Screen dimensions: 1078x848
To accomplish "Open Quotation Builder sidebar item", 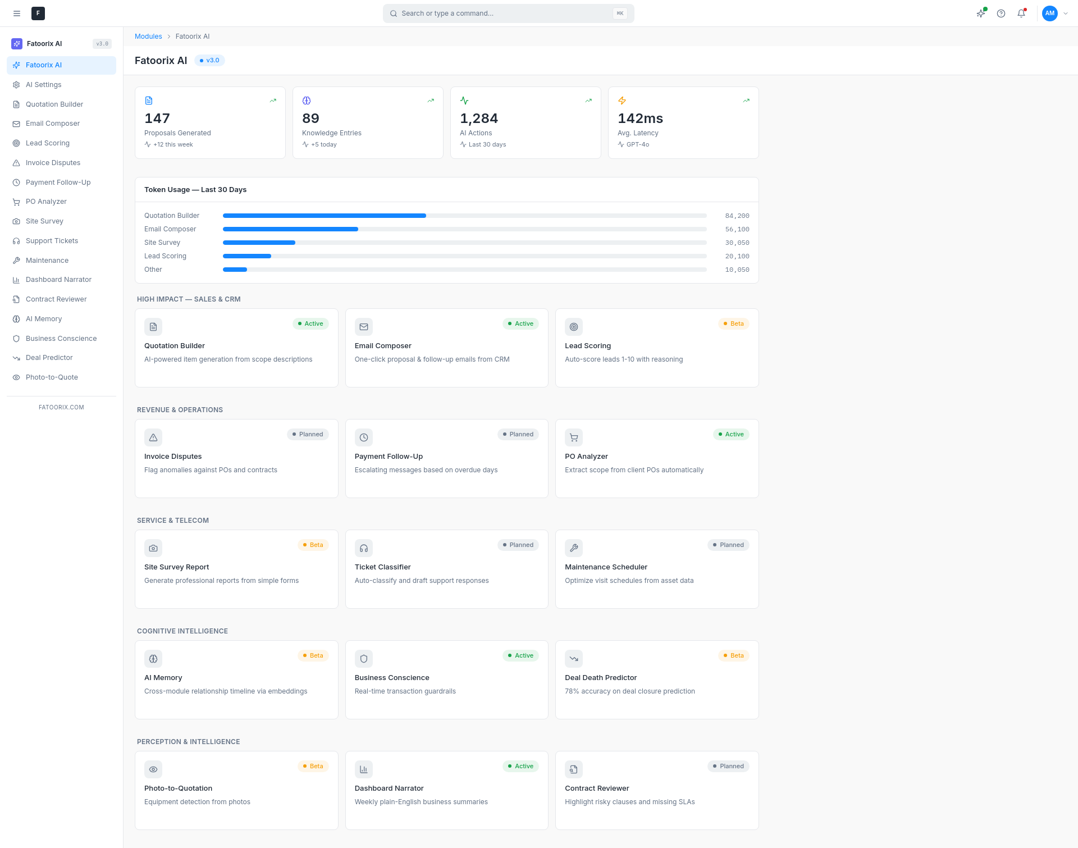I will [x=62, y=104].
